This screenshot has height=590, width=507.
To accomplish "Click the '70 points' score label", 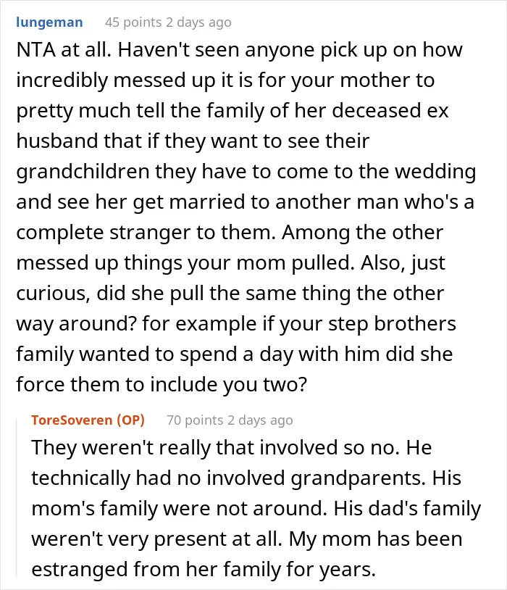I will [195, 420].
